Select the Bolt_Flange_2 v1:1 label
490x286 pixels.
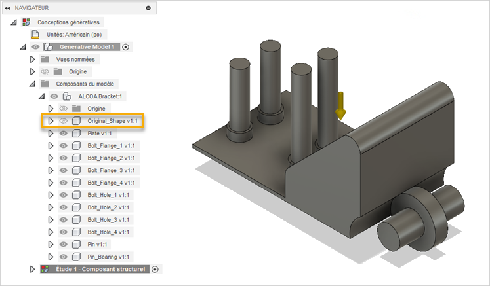[x=112, y=158]
